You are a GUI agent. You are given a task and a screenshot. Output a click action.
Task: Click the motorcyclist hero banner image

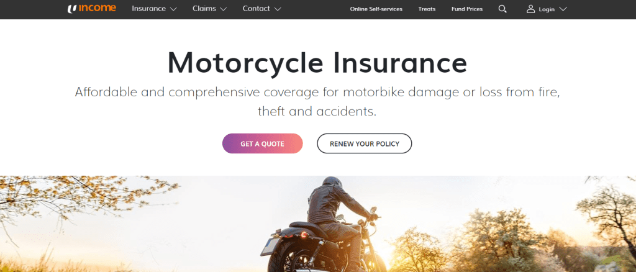point(318,224)
